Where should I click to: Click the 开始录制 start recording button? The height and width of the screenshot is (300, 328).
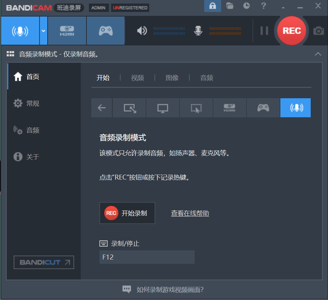(127, 213)
